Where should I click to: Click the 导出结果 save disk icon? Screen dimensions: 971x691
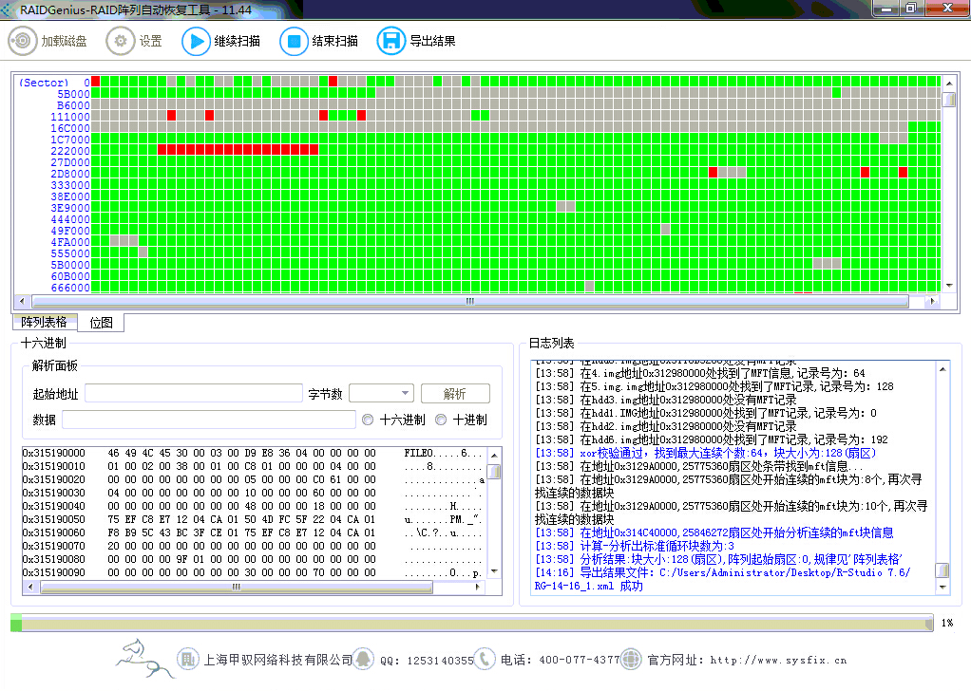coord(391,41)
